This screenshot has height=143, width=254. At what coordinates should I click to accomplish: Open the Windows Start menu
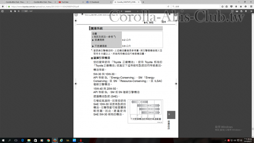point(3,140)
